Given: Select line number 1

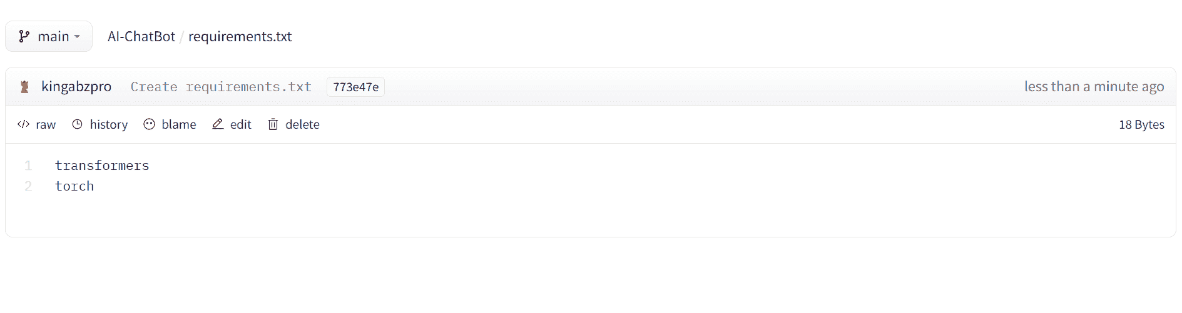Looking at the screenshot, I should 28,166.
